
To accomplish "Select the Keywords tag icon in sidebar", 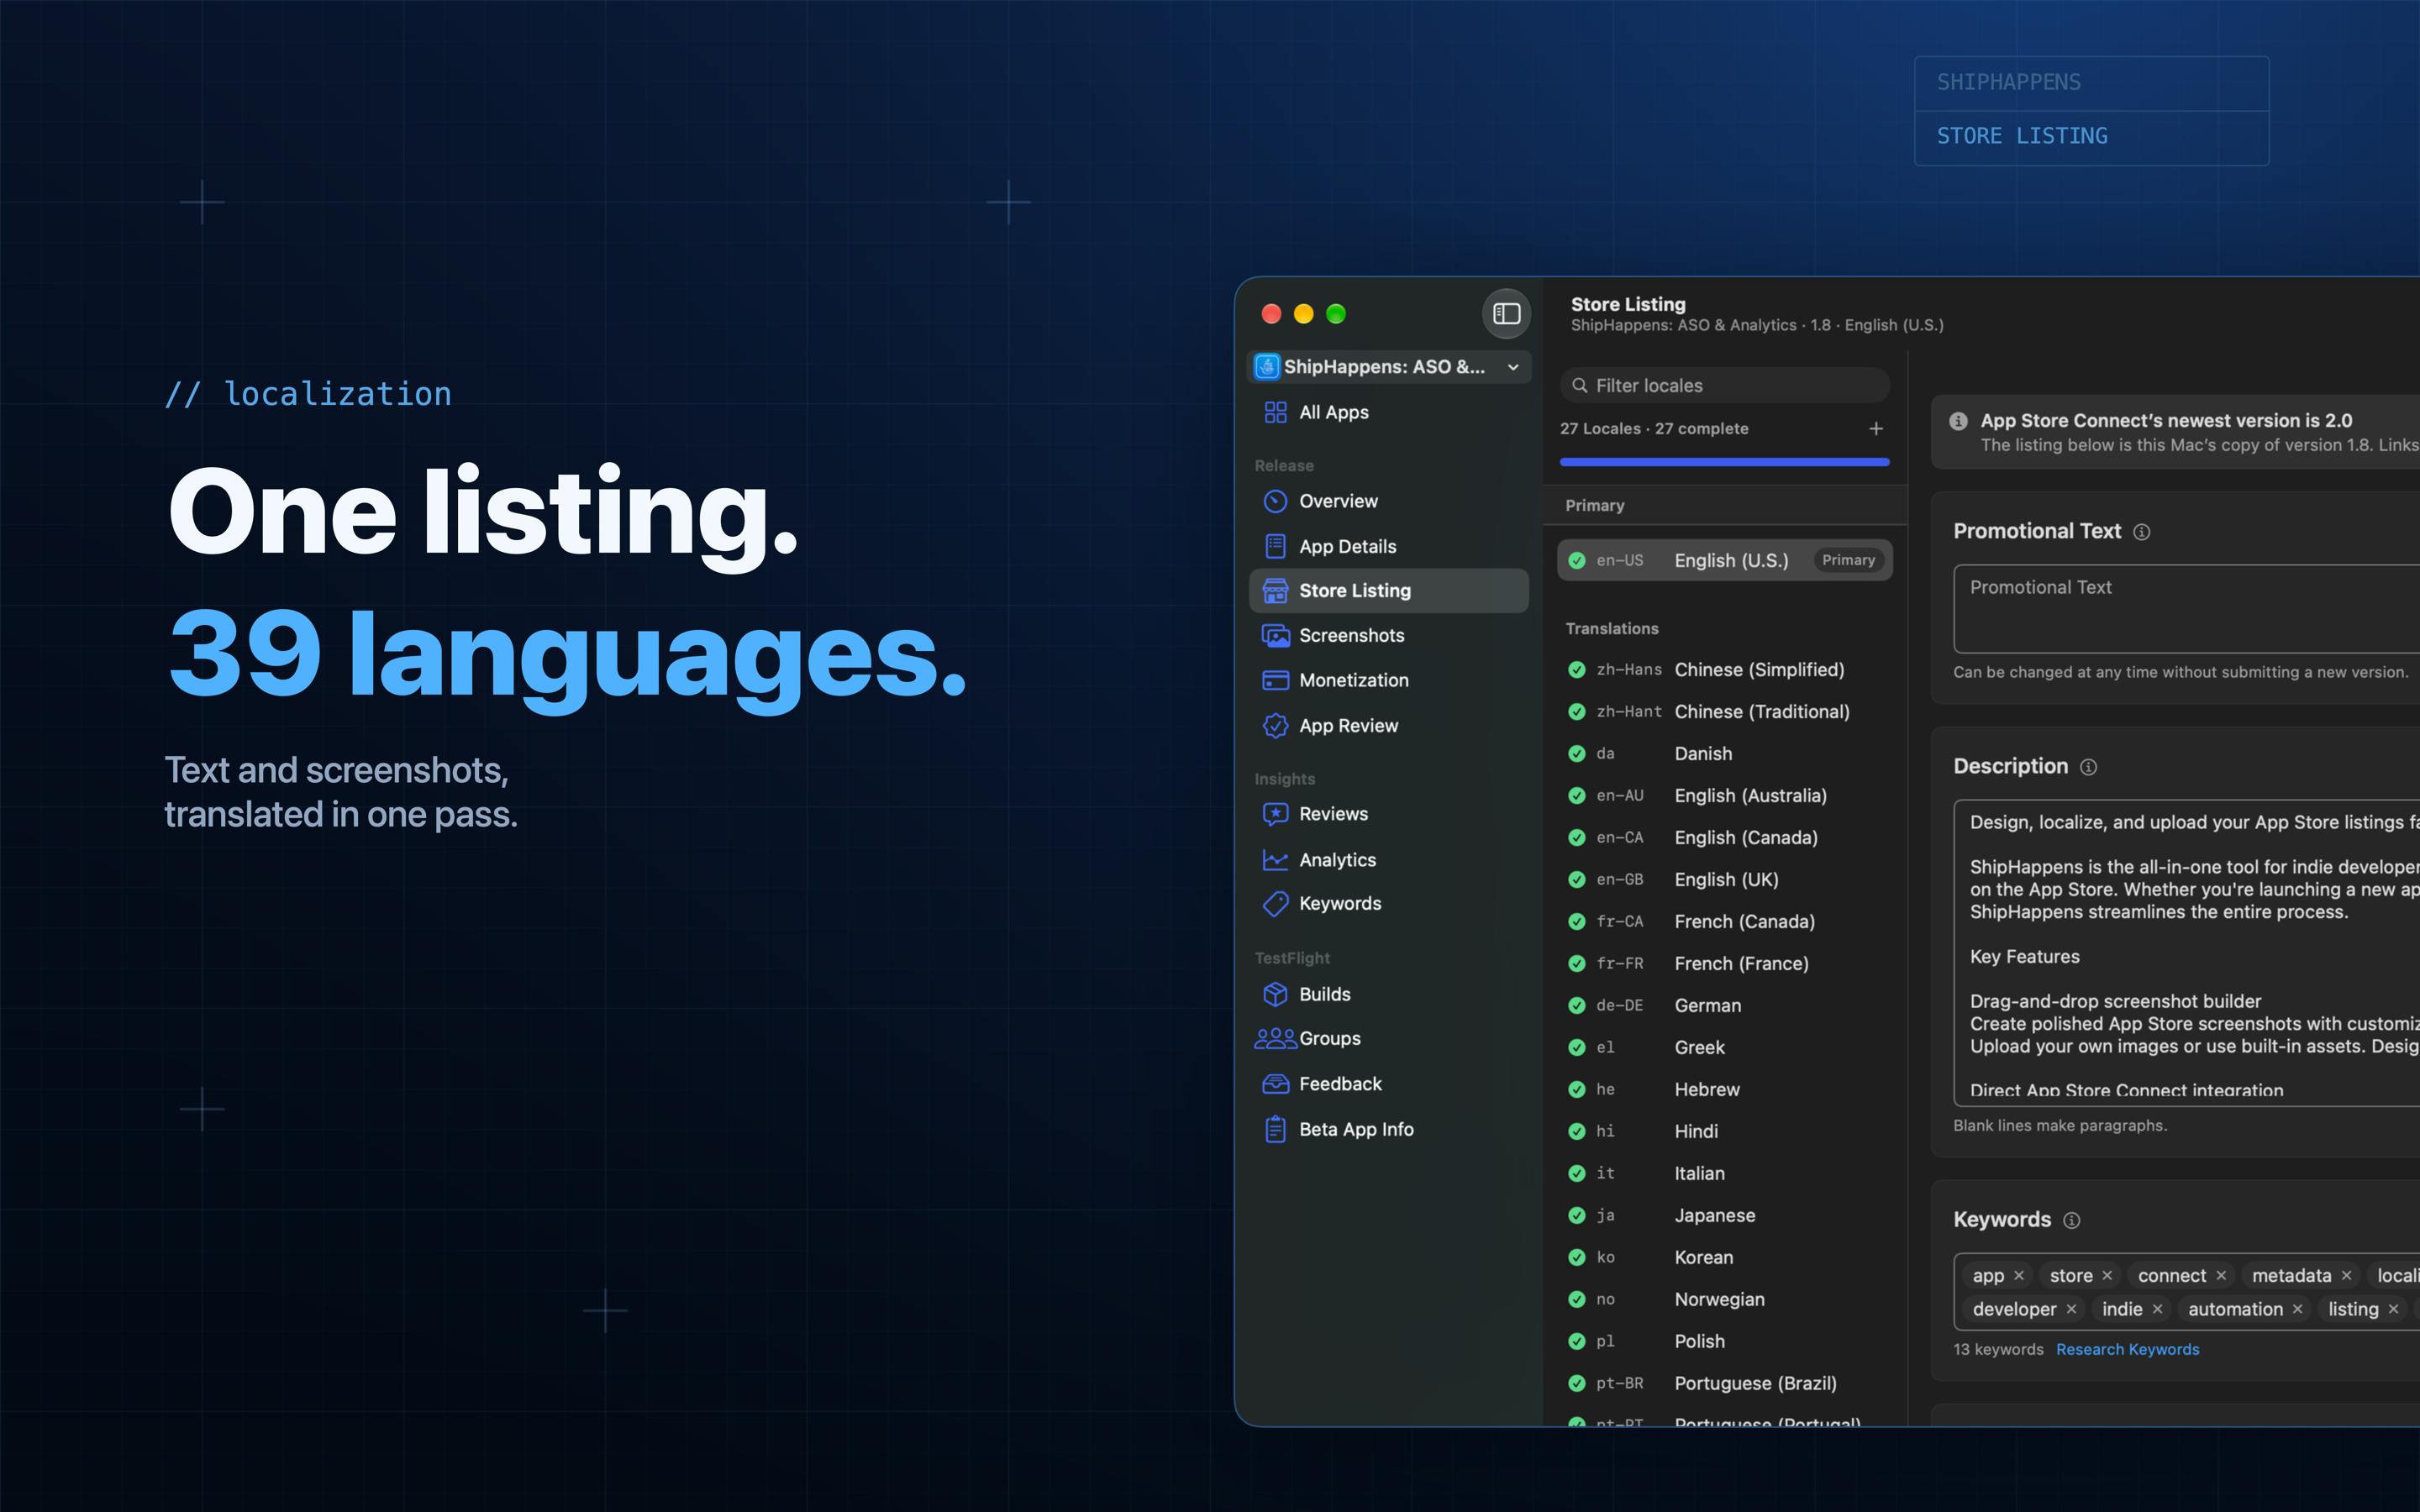I will (1275, 903).
